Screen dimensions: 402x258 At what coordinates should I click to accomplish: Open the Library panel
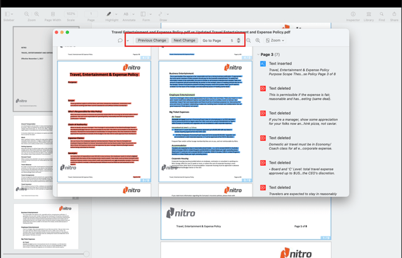(368, 15)
